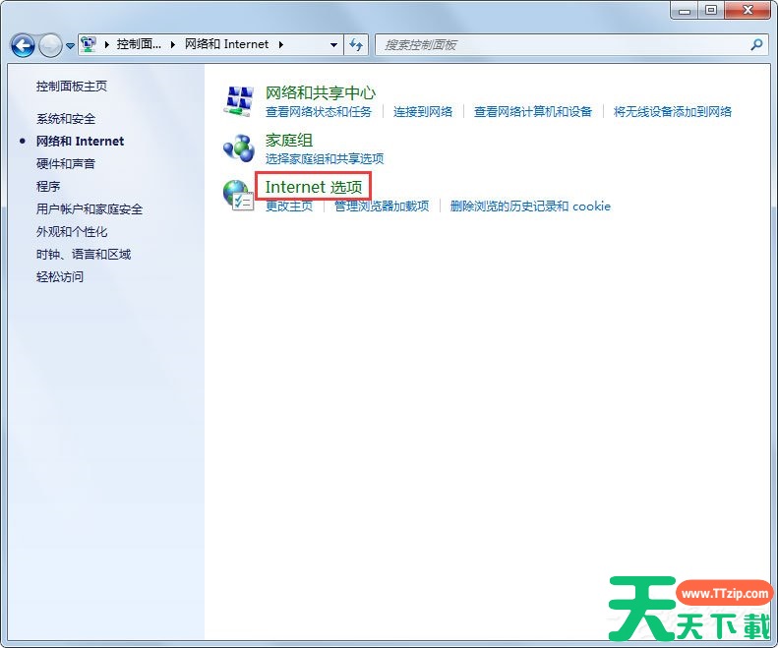This screenshot has height=648, width=778.
Task: Select 硬件和声音 in the left sidebar
Action: (66, 164)
